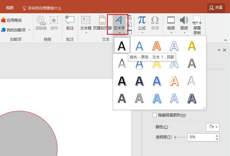The image size is (230, 156).
Task: Select light blue hatched outline WordArt
Action: tap(174, 98)
